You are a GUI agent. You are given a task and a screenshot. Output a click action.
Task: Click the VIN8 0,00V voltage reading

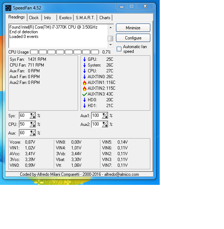(x=69, y=142)
